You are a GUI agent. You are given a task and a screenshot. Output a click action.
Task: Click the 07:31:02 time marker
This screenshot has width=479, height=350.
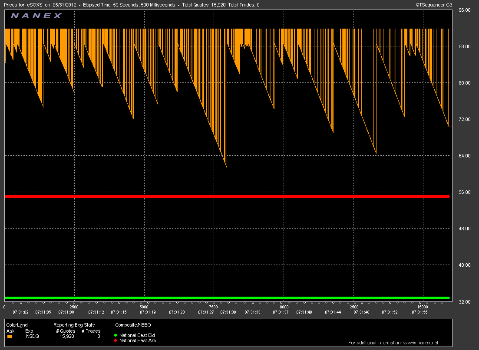point(20,312)
